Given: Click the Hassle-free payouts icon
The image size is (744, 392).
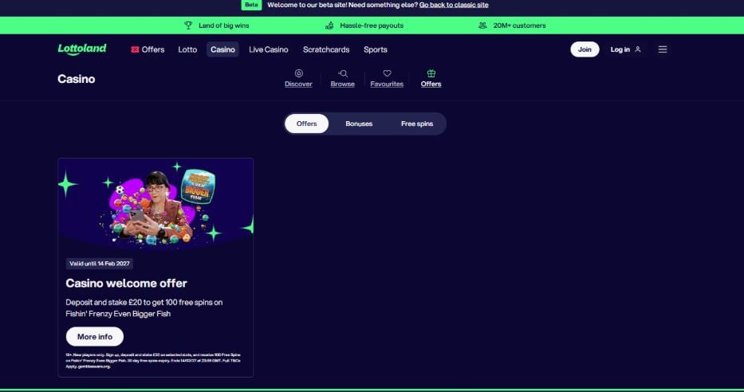Looking at the screenshot, I should [x=329, y=25].
